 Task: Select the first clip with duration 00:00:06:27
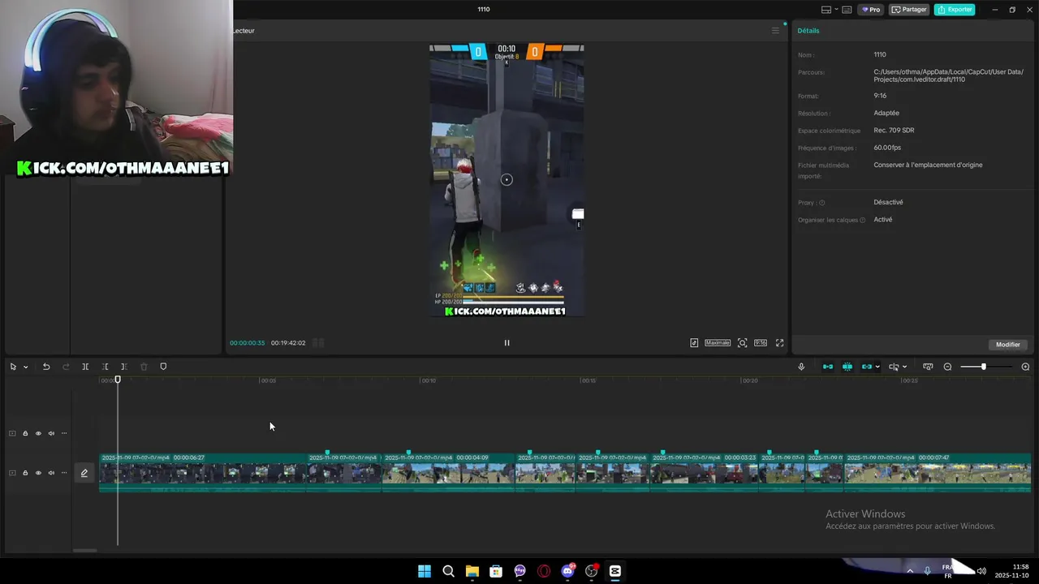coord(203,473)
